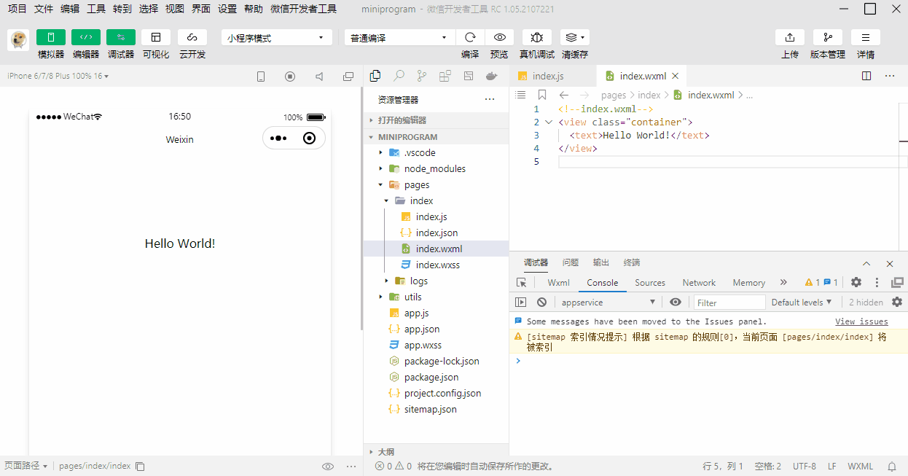Viewport: 908px width, 476px height.
Task: Switch to the Network devtools tab
Action: [699, 283]
